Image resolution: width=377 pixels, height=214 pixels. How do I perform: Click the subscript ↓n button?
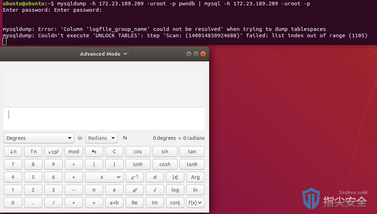click(x=13, y=152)
